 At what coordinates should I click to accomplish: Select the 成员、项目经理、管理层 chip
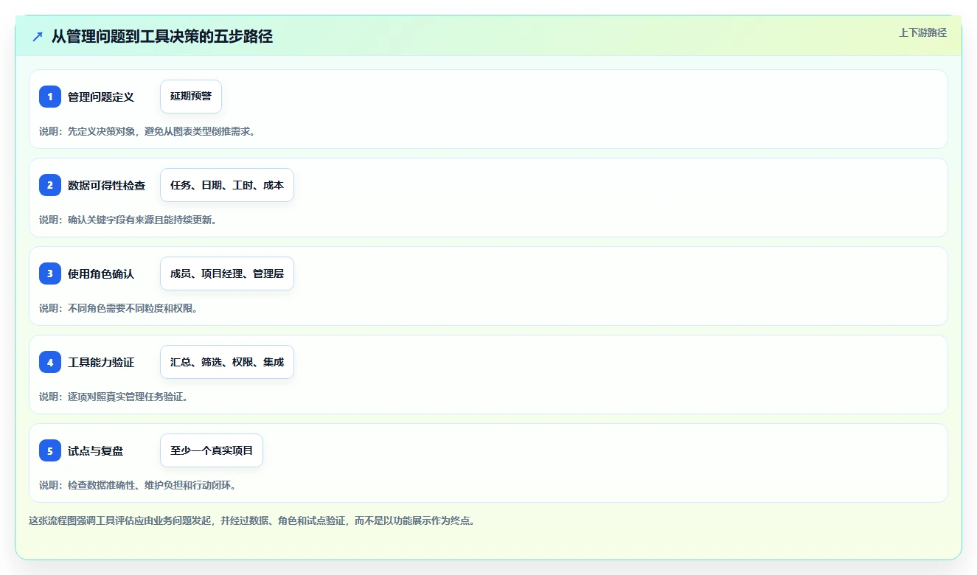tap(227, 273)
